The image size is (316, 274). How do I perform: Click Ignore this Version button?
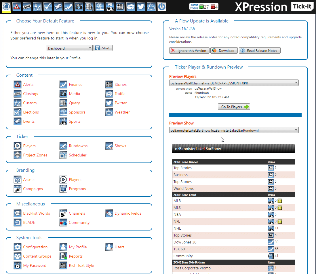point(189,51)
